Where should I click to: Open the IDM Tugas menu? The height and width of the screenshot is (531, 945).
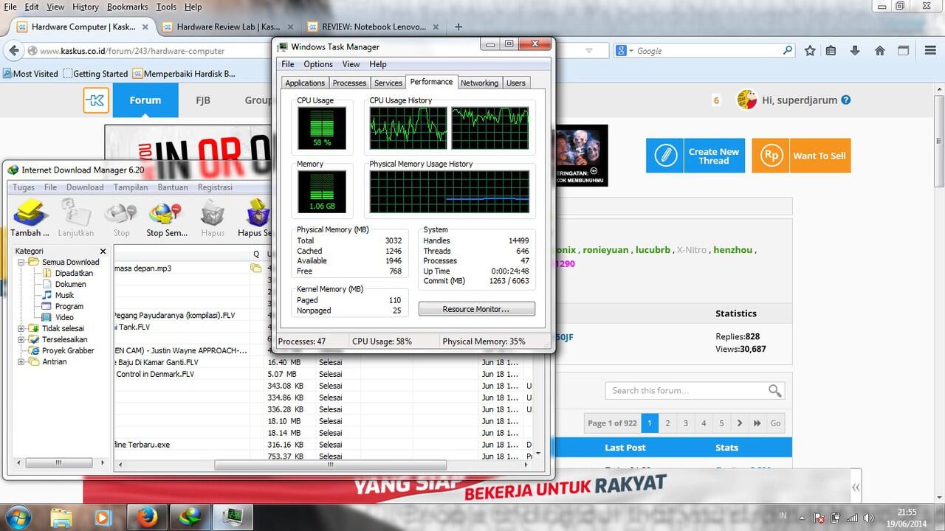[24, 187]
